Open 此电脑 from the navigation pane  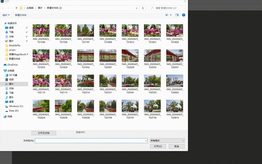coord(11,70)
